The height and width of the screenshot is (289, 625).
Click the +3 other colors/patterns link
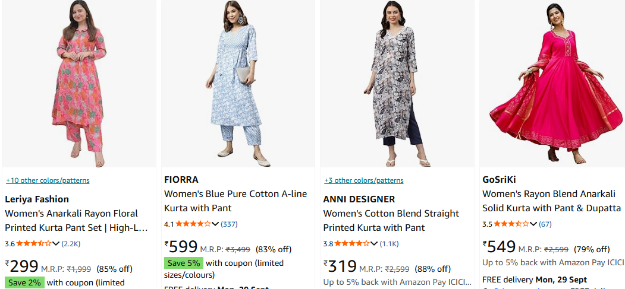pyautogui.click(x=363, y=180)
